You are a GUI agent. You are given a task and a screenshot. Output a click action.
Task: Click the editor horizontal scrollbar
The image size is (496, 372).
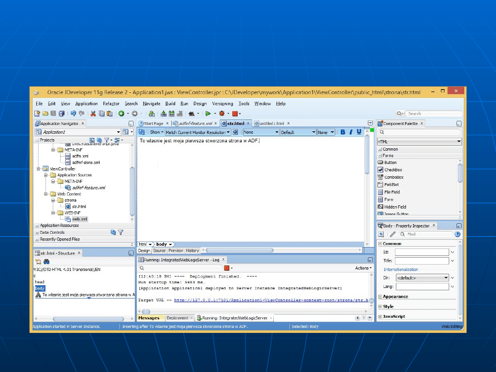(x=239, y=250)
